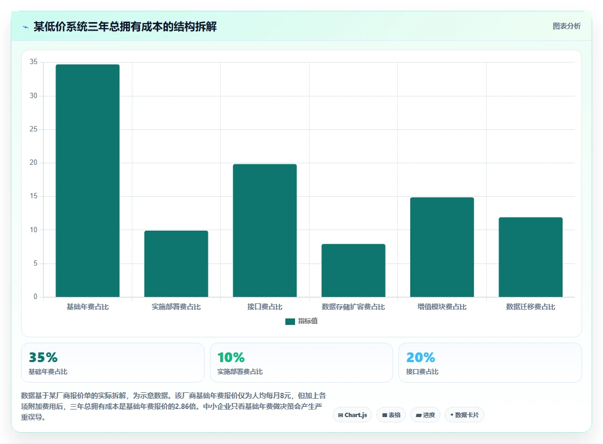The height and width of the screenshot is (444, 603).
Task: Click the 接口费占比 x-axis label
Action: [x=264, y=307]
